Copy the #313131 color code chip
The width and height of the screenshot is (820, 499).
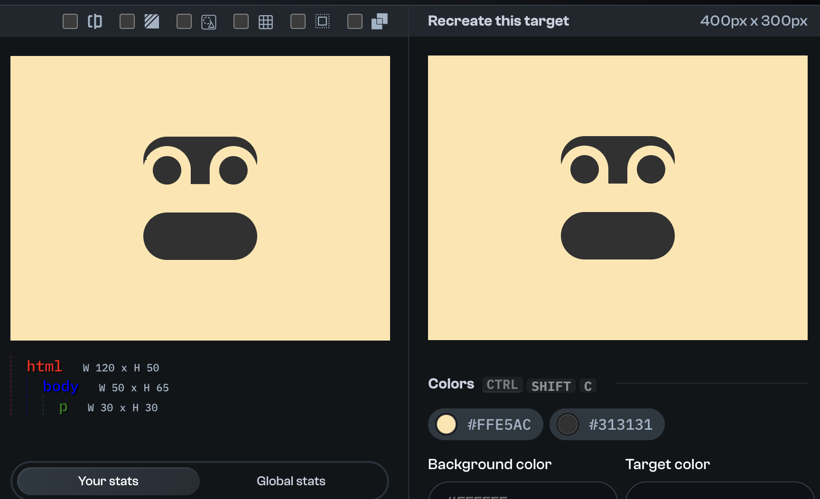(621, 425)
